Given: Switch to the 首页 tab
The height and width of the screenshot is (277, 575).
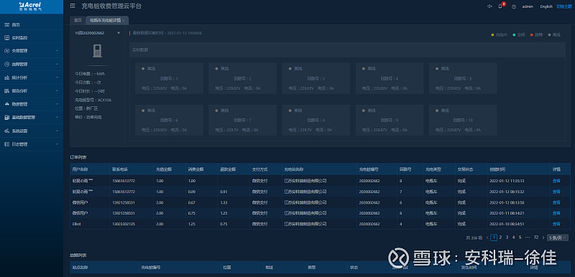Looking at the screenshot, I should (78, 21).
